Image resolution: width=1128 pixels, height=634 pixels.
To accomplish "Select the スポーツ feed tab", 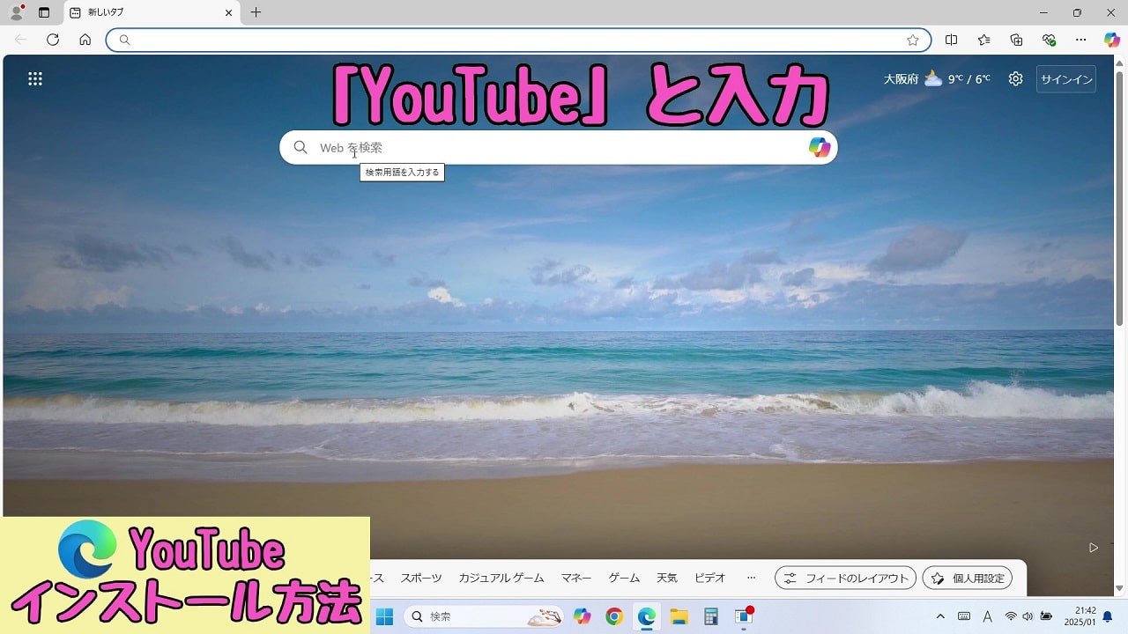I will point(421,579).
